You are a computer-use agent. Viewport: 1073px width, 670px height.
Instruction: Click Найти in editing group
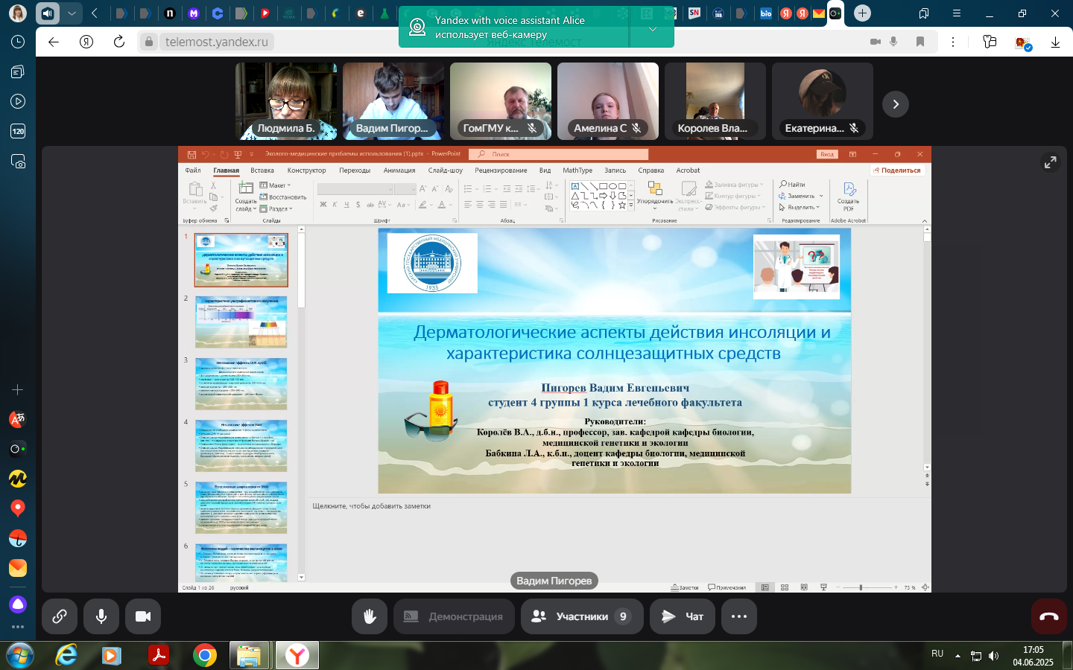click(793, 184)
